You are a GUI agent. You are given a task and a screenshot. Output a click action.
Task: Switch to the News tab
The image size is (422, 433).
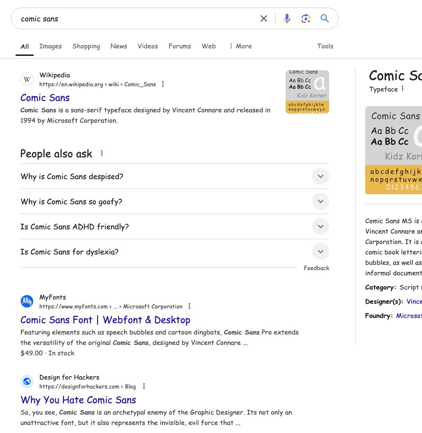(119, 46)
